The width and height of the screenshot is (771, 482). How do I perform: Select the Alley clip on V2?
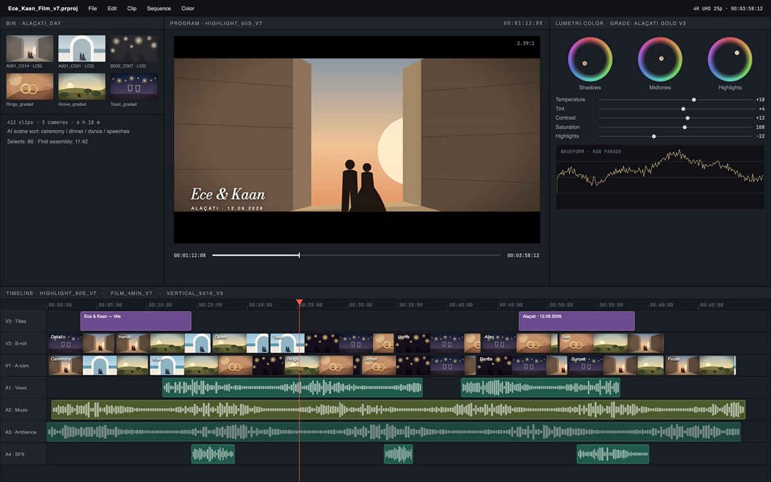520,343
